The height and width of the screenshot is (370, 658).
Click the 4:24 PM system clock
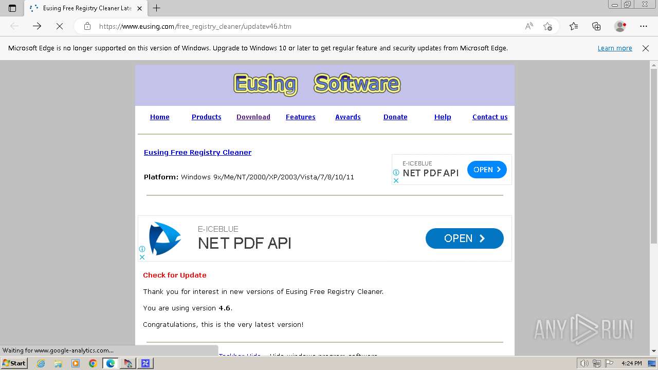632,363
